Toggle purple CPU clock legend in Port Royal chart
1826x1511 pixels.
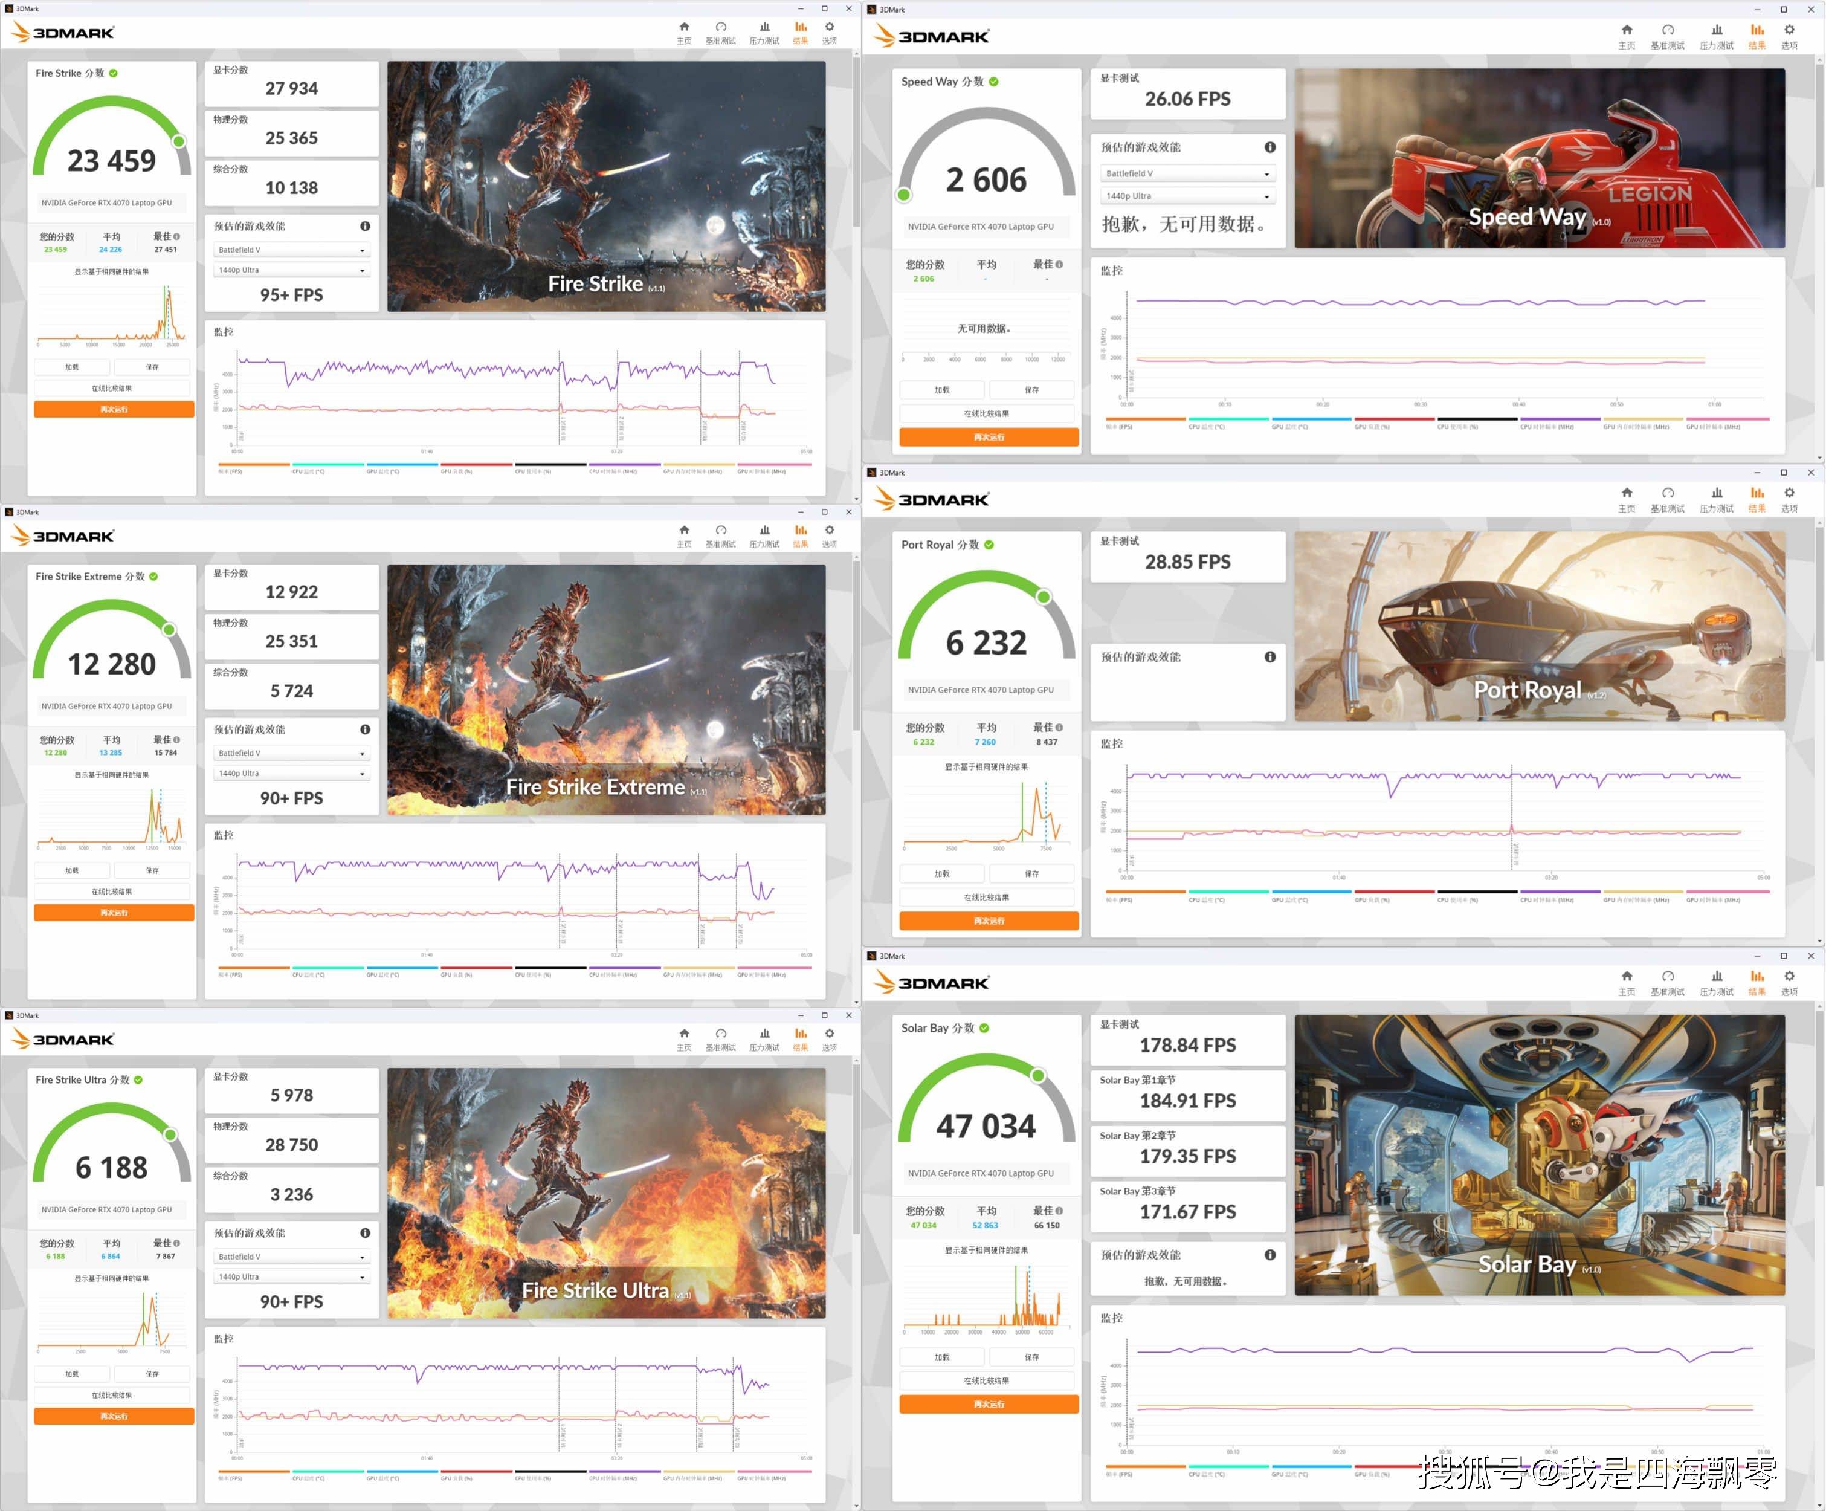click(1560, 896)
